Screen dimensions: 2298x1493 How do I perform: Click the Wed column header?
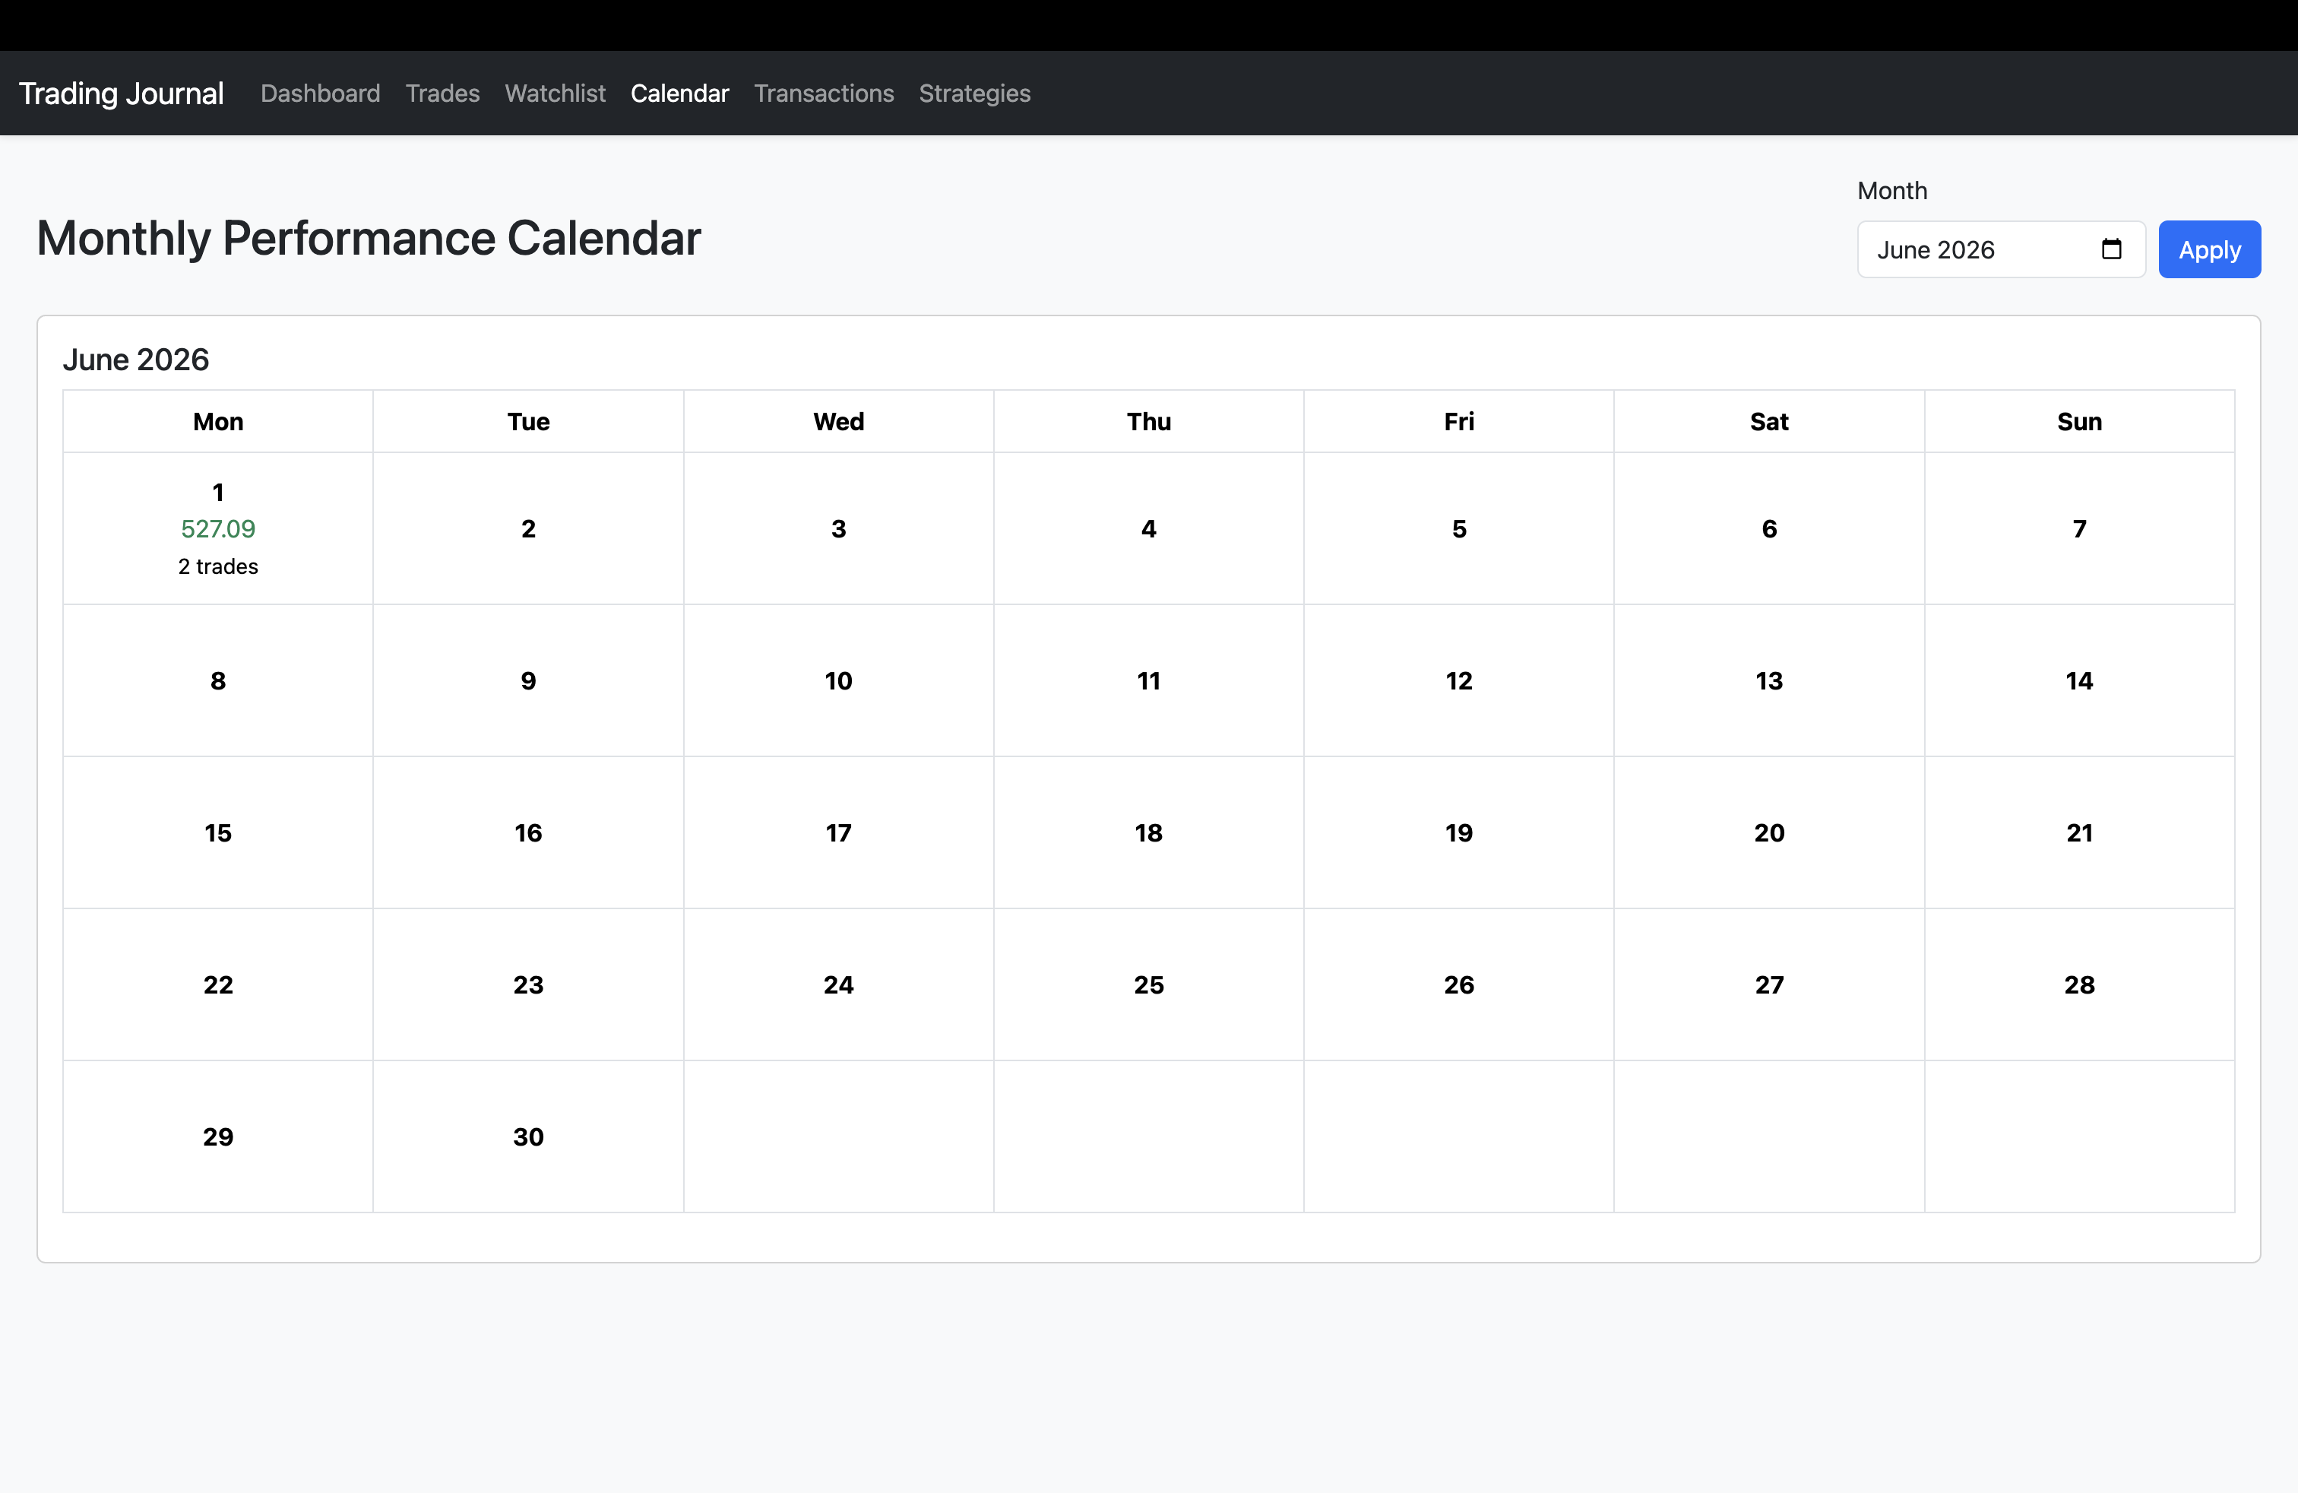(838, 422)
